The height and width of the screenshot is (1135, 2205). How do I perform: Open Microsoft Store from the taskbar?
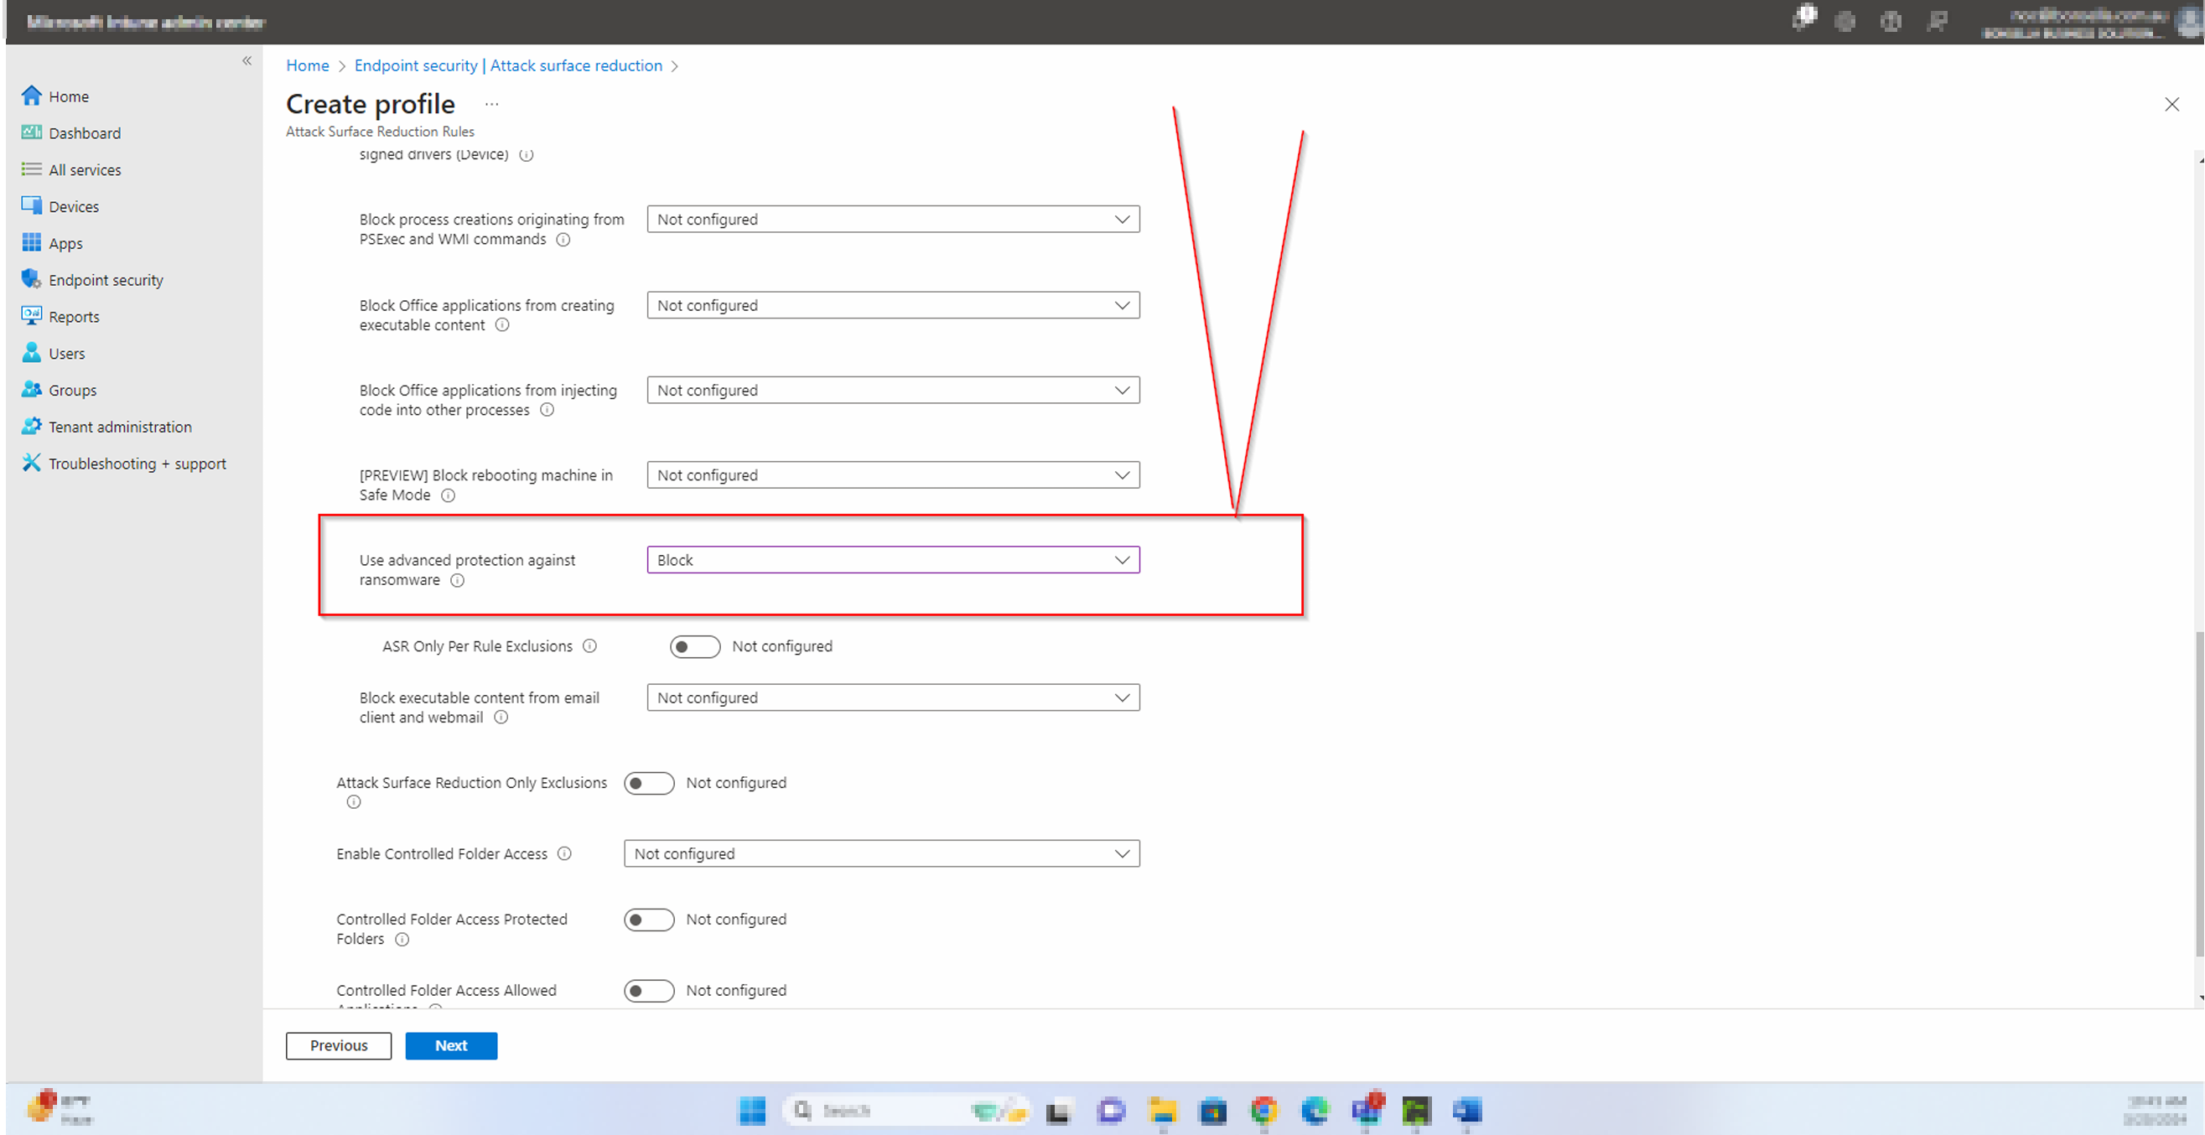coord(1213,1110)
